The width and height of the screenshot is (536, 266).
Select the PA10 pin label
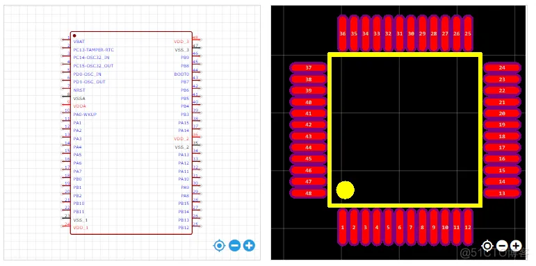coord(184,179)
